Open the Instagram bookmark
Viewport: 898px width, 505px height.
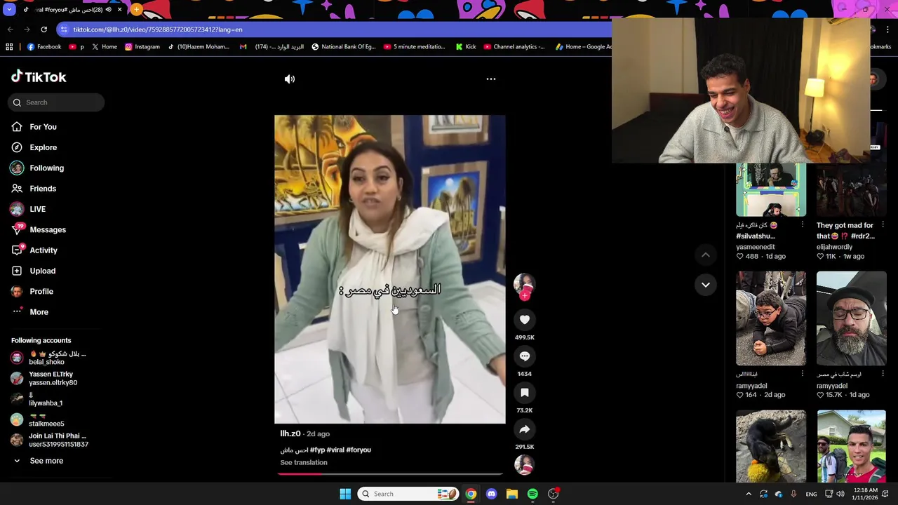142,47
